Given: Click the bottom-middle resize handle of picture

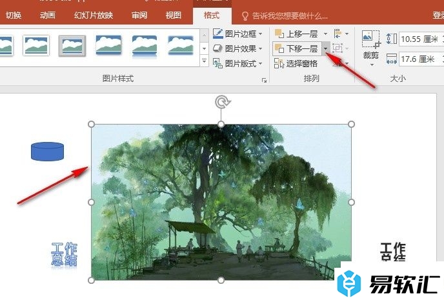Looking at the screenshot, I should pyautogui.click(x=221, y=281).
